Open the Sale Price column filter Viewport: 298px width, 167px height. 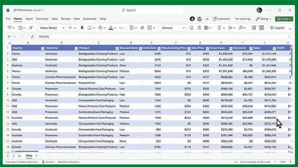coord(207,49)
